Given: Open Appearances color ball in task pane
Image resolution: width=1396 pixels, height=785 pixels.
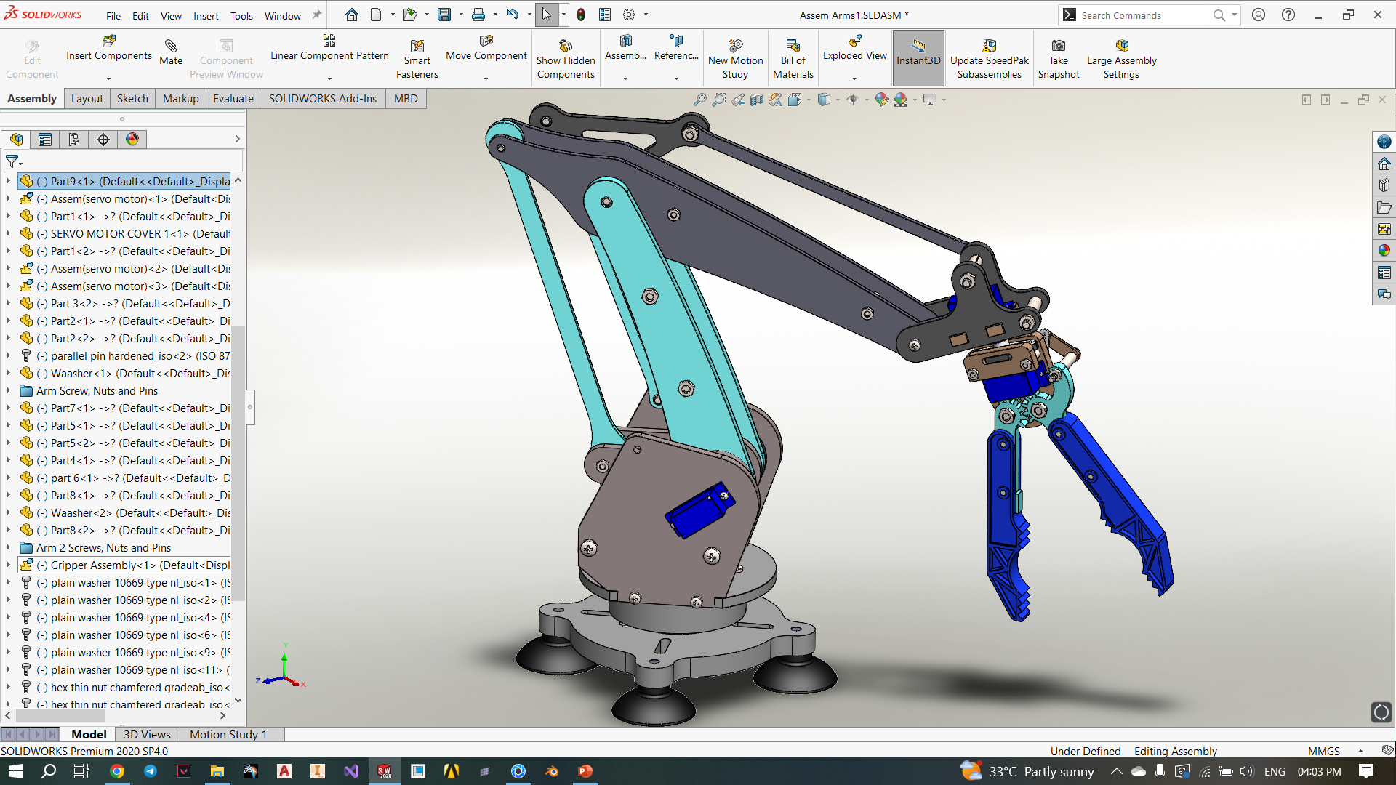Looking at the screenshot, I should 1384,251.
